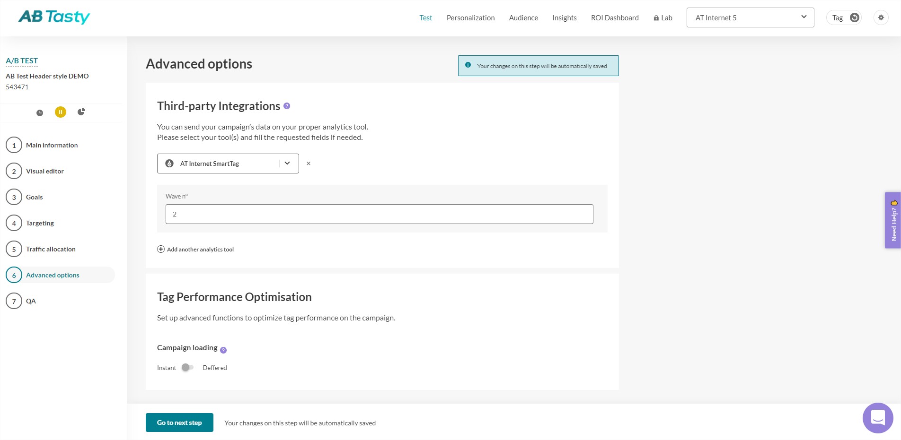Viewport: 901px width, 440px height.
Task: Open the Need Help? side tab
Action: (x=893, y=220)
